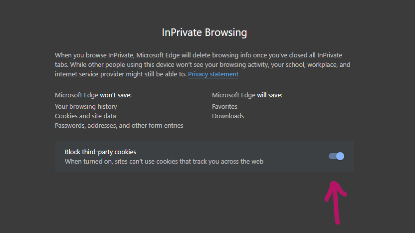Click the InPrivate Browsing heading

205,32
